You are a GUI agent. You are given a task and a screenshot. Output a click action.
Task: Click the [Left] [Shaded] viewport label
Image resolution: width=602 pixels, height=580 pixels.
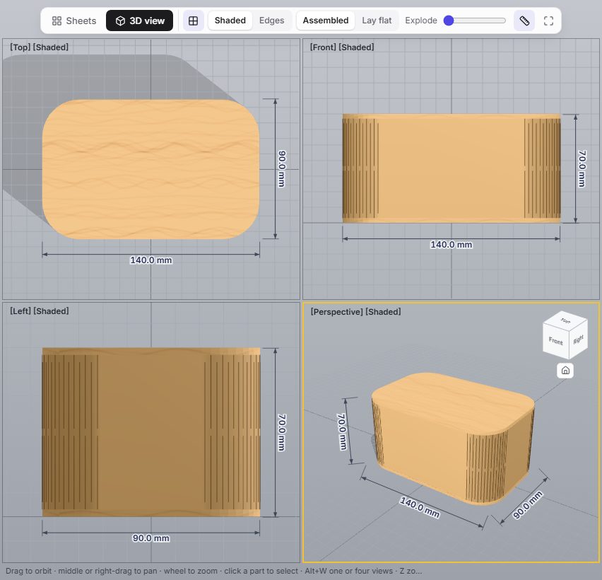pos(39,311)
